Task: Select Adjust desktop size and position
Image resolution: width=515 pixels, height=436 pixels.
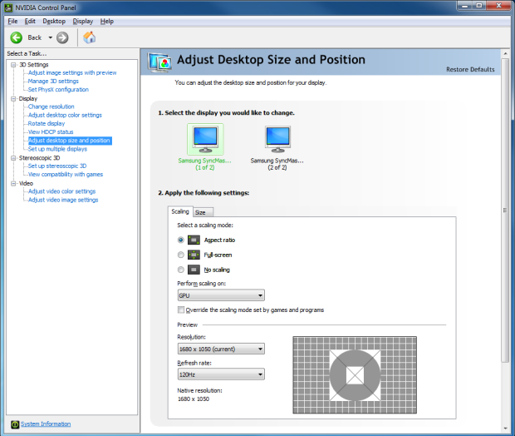Action: 69,141
